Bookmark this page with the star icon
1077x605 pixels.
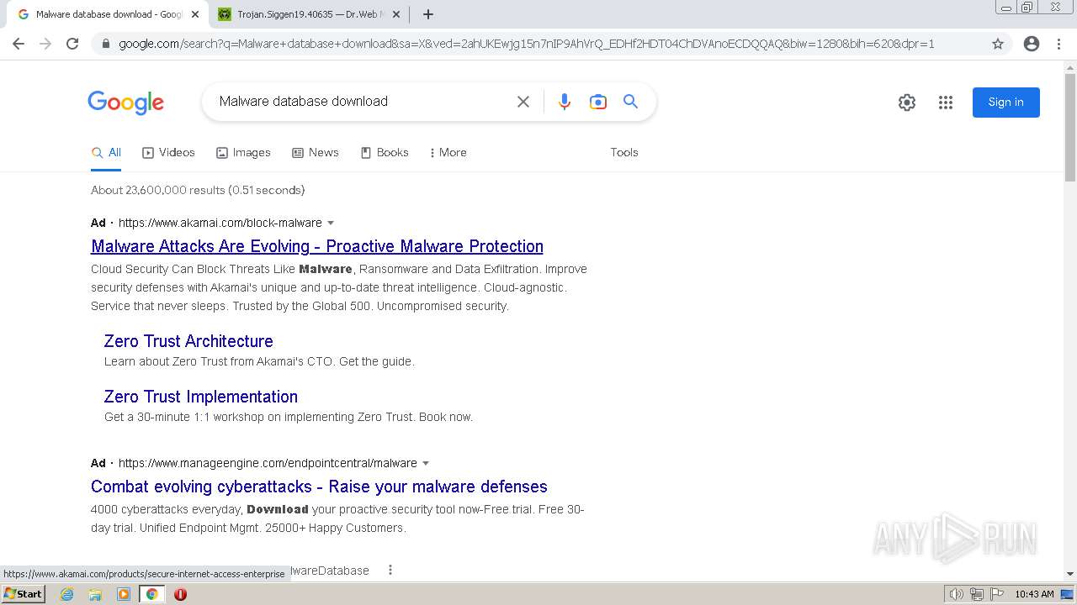click(x=998, y=44)
